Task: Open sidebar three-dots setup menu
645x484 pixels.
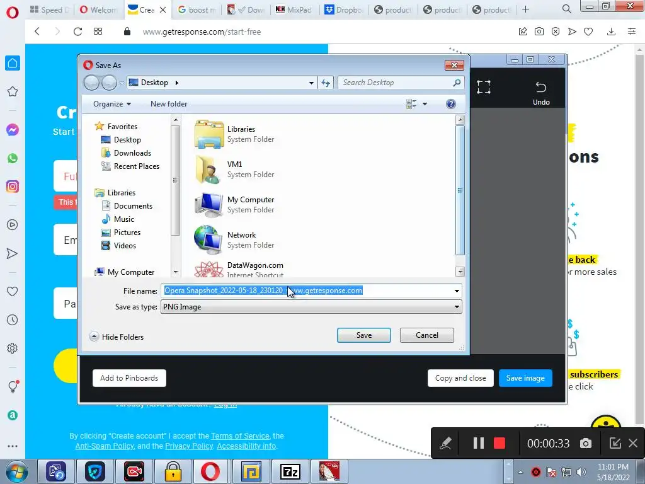Action: [x=13, y=446]
